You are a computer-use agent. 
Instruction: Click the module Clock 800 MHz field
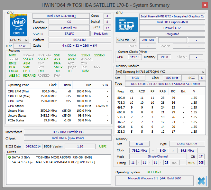(172, 78)
